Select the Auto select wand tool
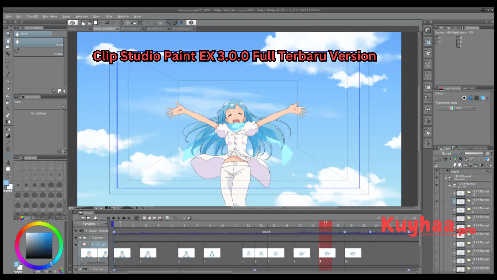This screenshot has height=280, width=497. tap(8, 67)
